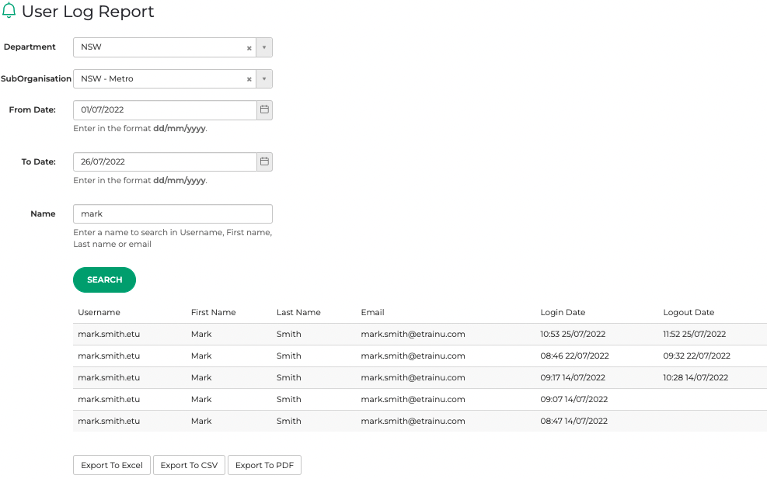Click the To Date input field
This screenshot has height=479, width=767.
[165, 161]
